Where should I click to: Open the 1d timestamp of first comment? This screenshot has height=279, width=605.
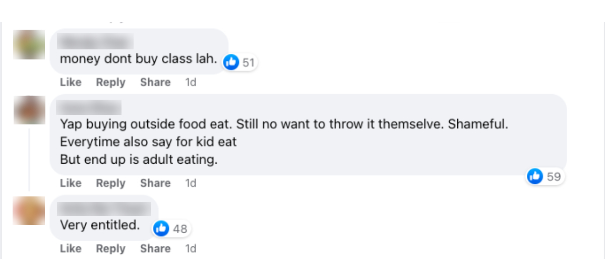point(191,82)
